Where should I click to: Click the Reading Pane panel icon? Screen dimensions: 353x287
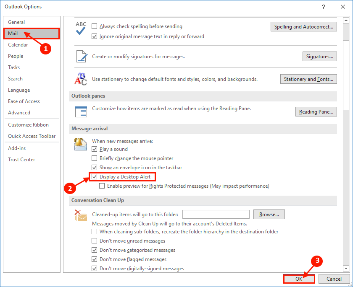click(81, 111)
